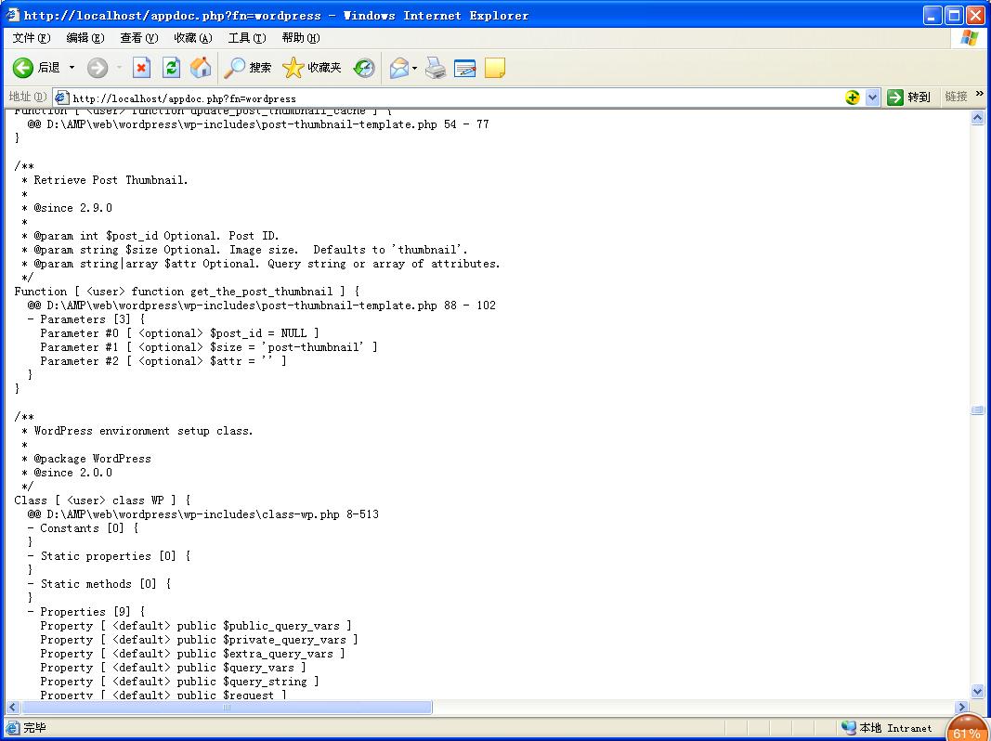Click text 'get_the_post_thumbnail' function line

pos(187,292)
